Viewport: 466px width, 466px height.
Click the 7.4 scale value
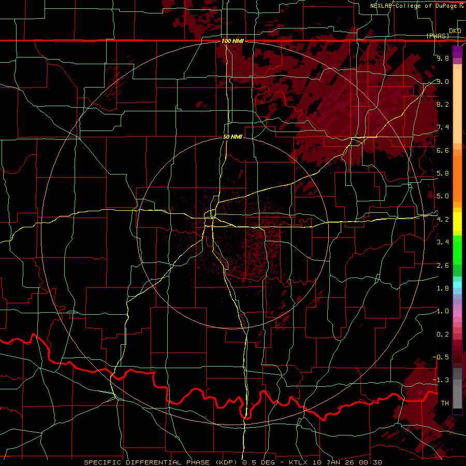coord(443,127)
